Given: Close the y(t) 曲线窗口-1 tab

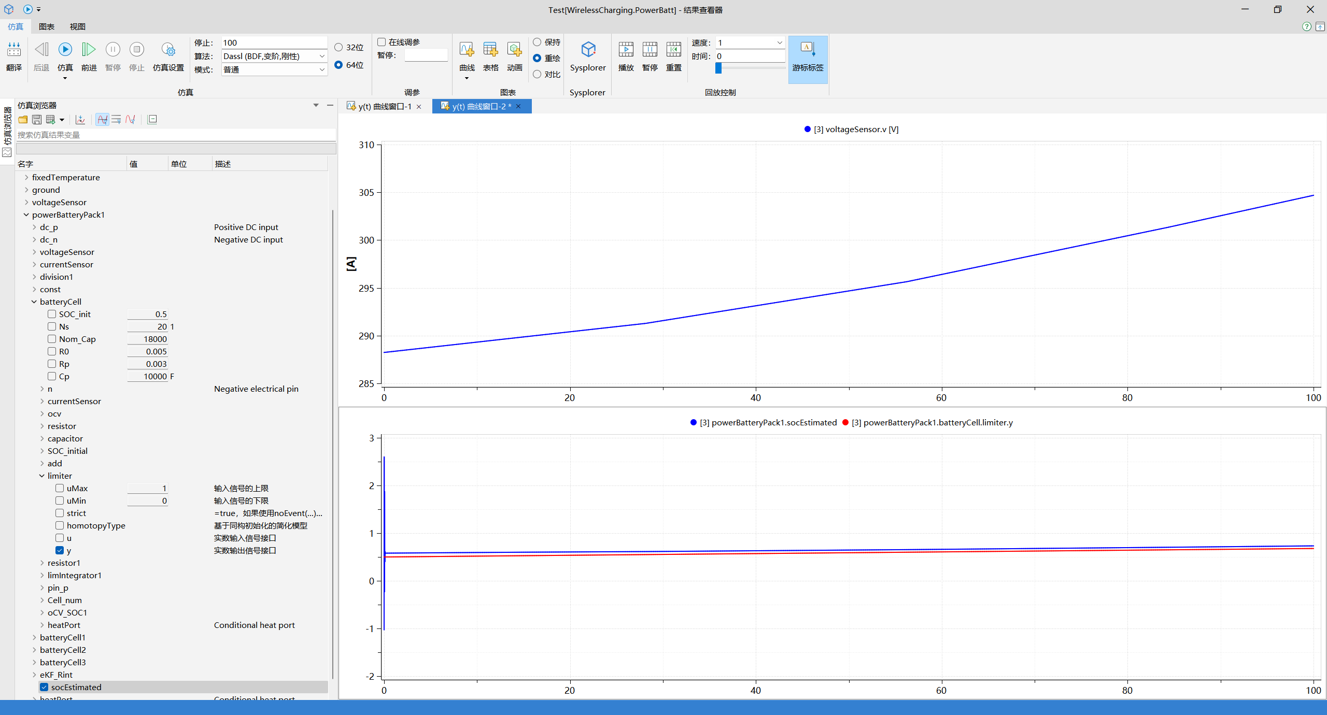Looking at the screenshot, I should coord(419,107).
